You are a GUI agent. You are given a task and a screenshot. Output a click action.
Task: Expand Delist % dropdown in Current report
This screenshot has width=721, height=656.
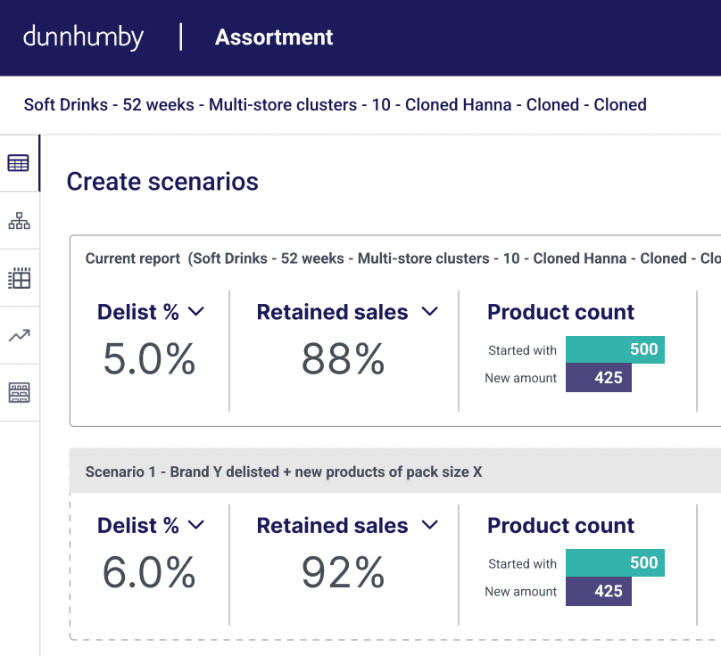[196, 312]
